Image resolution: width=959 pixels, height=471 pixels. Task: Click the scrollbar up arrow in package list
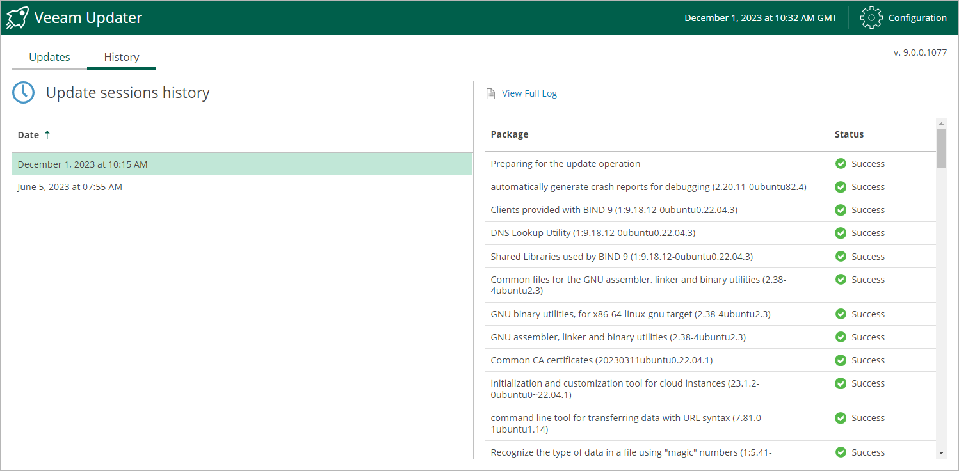[x=941, y=123]
